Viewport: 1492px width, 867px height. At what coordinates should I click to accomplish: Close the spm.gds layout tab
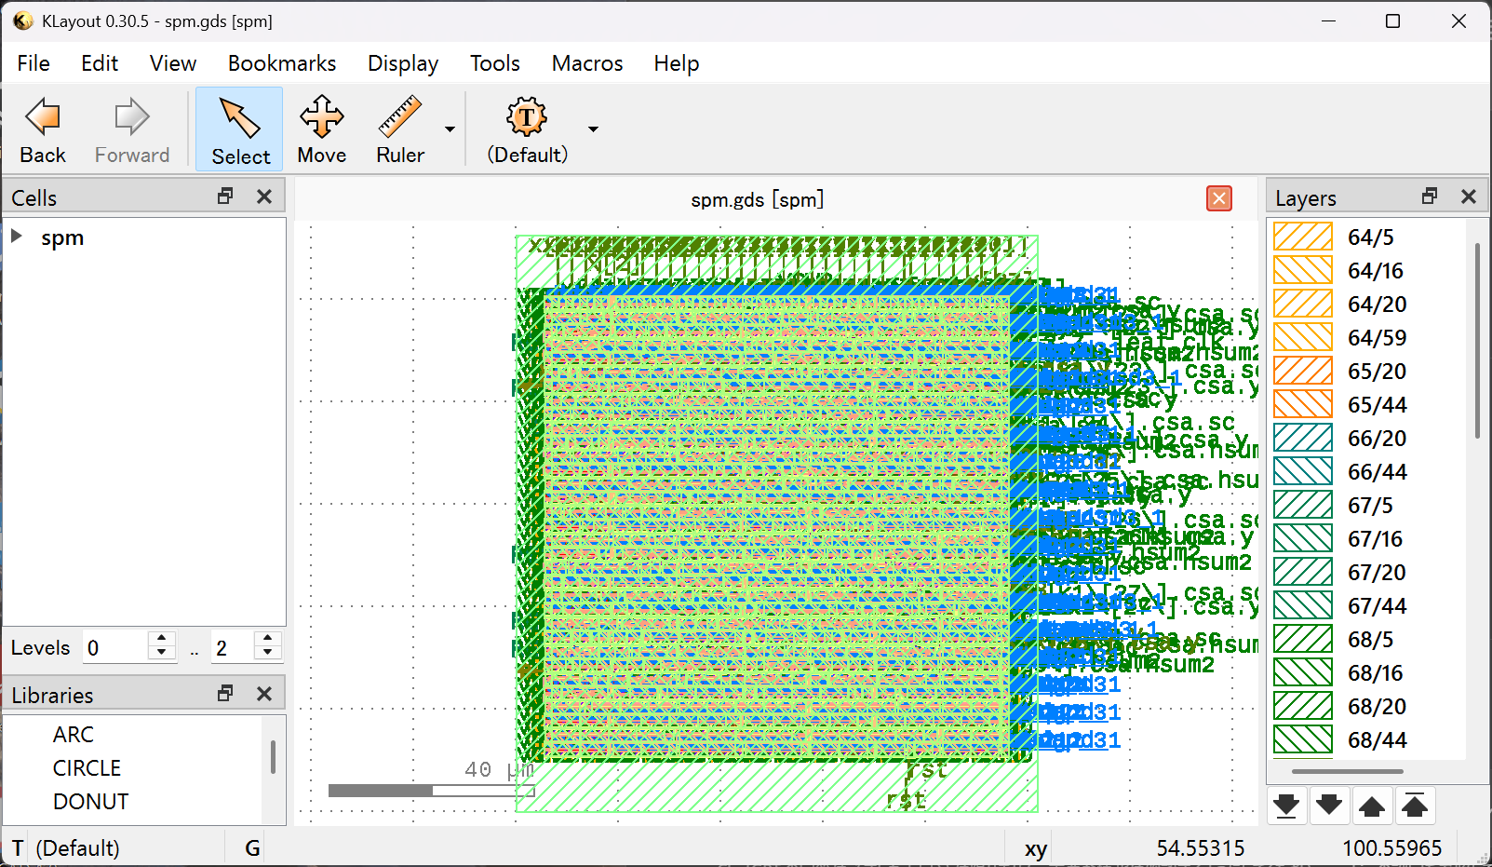[1218, 198]
